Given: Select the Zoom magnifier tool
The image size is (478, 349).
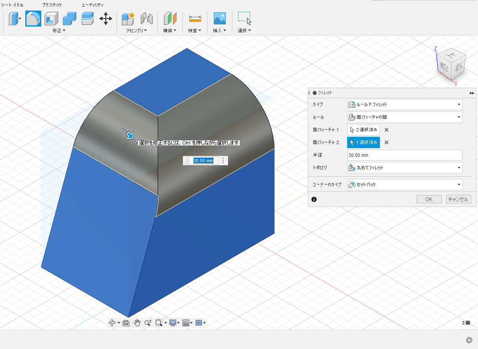Looking at the screenshot, I should (148, 323).
